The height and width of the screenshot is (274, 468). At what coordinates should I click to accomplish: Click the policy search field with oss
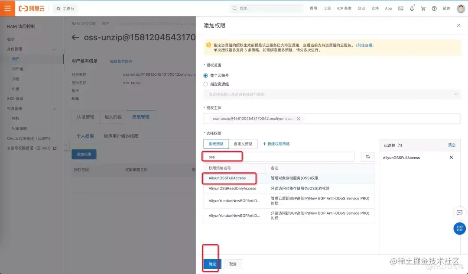tap(279, 157)
